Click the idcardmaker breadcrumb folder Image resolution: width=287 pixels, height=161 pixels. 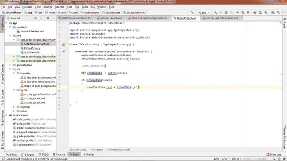[x=111, y=13]
